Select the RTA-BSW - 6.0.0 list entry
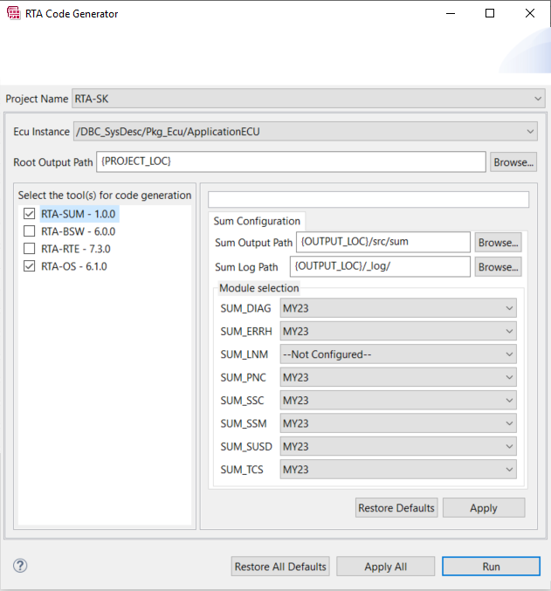The width and height of the screenshot is (551, 591). 78,231
